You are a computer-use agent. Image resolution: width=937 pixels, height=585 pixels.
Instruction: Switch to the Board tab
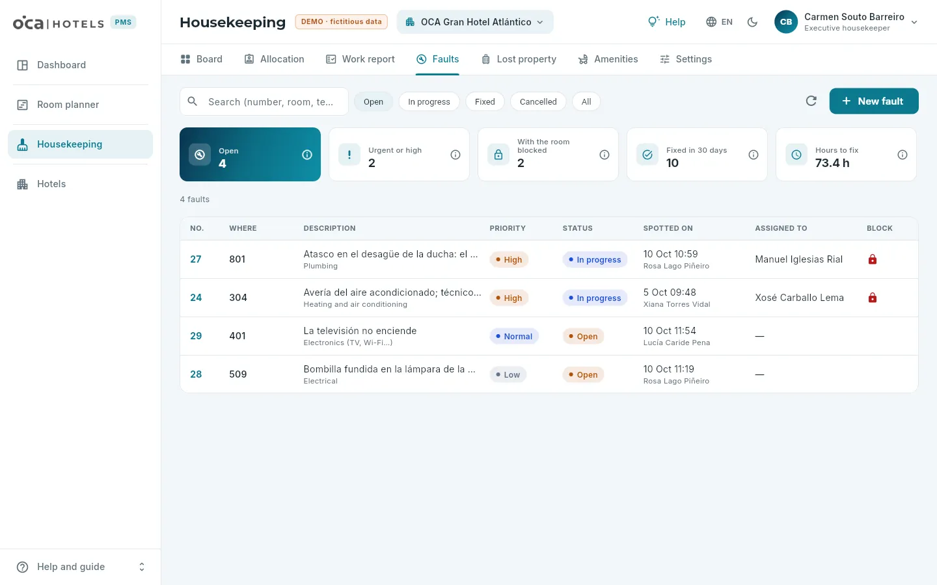coord(202,59)
